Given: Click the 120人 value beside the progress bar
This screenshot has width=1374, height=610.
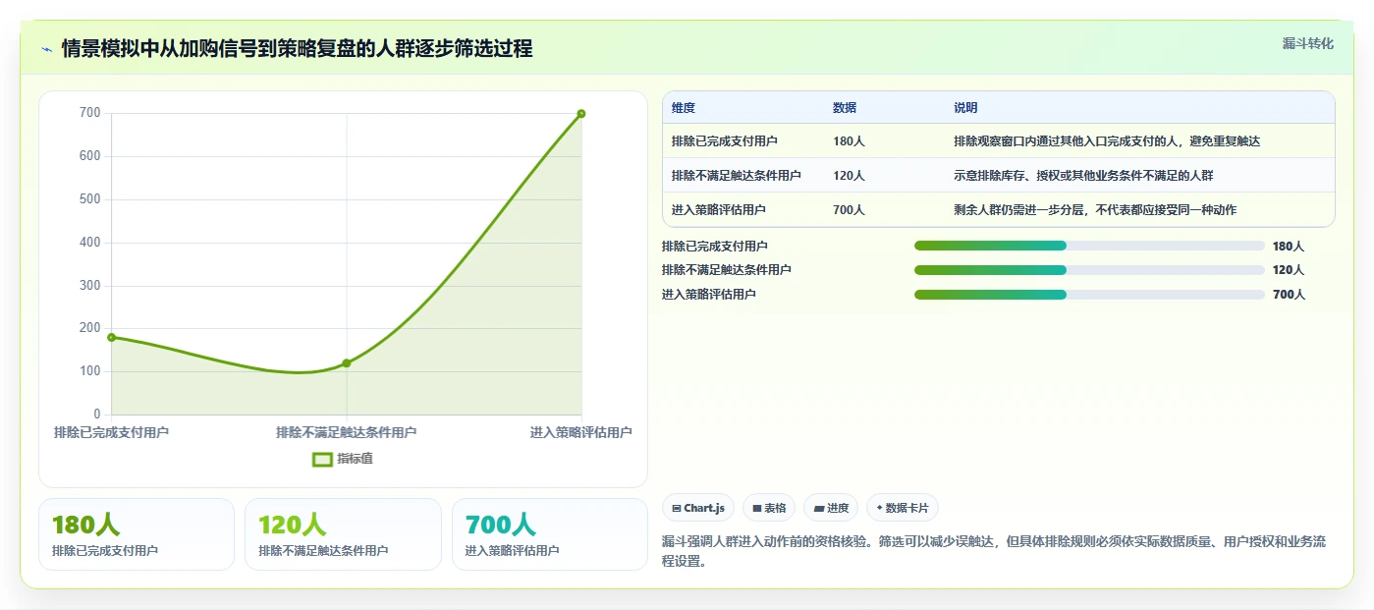Looking at the screenshot, I should click(1289, 270).
